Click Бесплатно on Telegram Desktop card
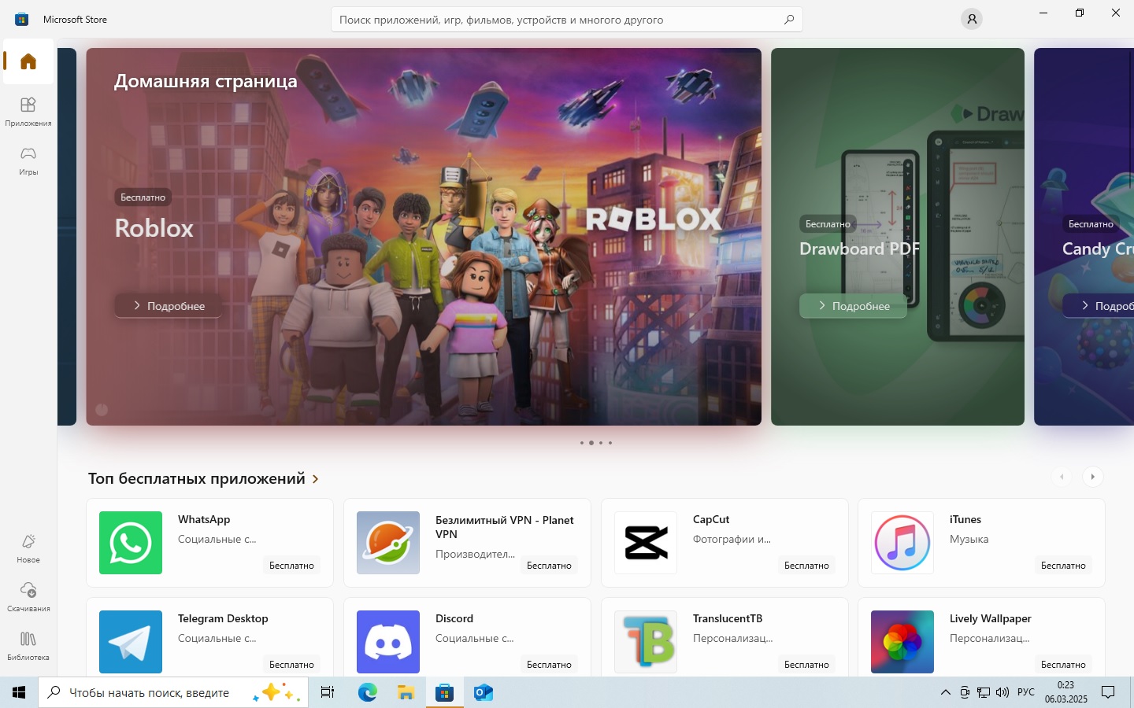This screenshot has width=1134, height=708. 291,664
